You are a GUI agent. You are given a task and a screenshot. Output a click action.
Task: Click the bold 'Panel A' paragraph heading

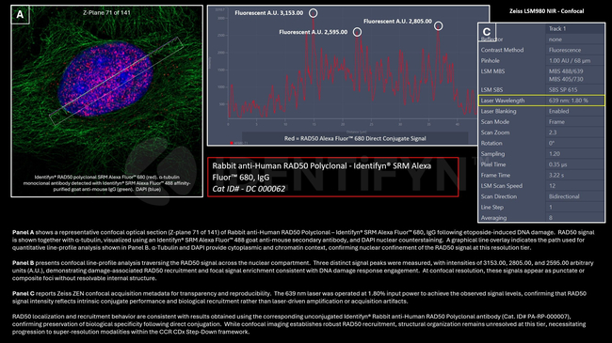(x=23, y=232)
